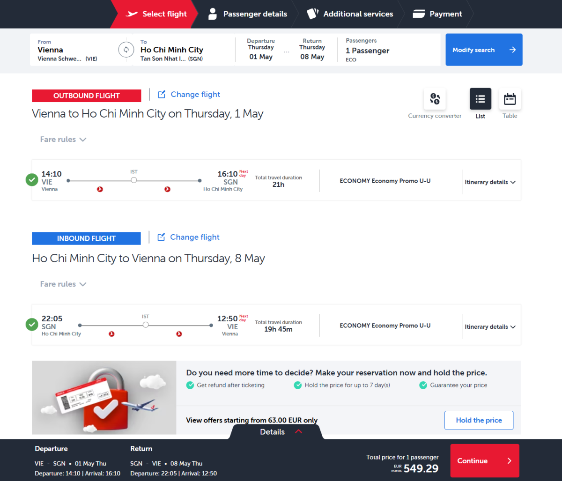Open the Currency converter
This screenshot has height=481, width=562.
coord(435,99)
